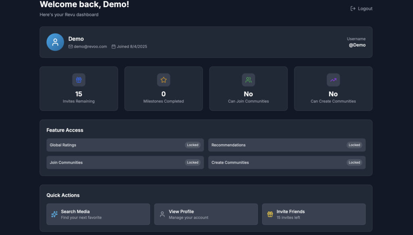Click the Locked badge on Create Communities
The image size is (413, 235).
354,162
